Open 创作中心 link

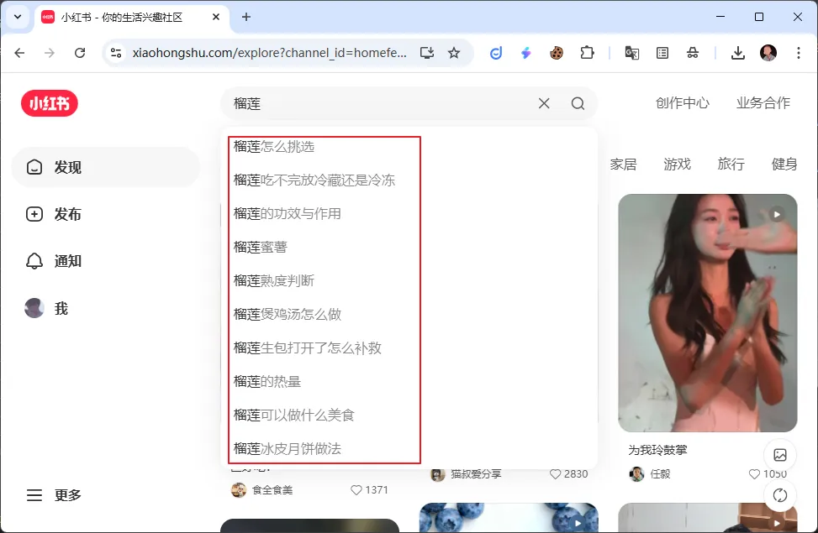[x=682, y=103]
